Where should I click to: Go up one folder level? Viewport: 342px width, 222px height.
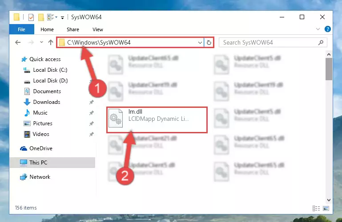coord(51,42)
